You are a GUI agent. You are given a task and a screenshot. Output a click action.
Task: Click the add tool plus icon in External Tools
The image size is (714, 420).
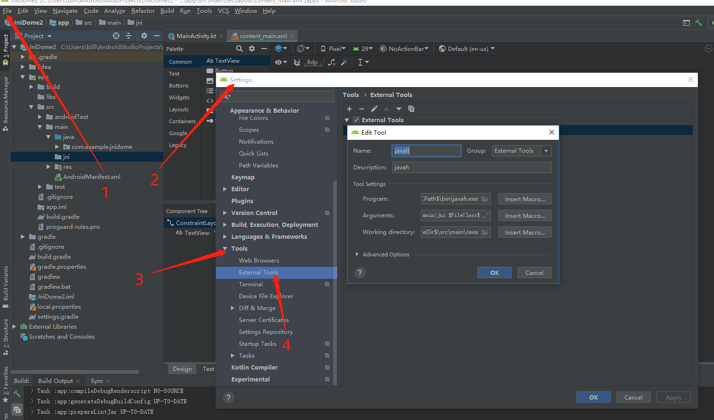pyautogui.click(x=349, y=109)
